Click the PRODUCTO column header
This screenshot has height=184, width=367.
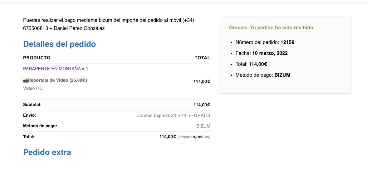pos(37,58)
